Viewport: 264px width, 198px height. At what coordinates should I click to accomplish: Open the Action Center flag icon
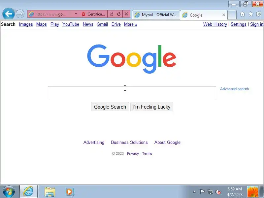click(x=202, y=192)
